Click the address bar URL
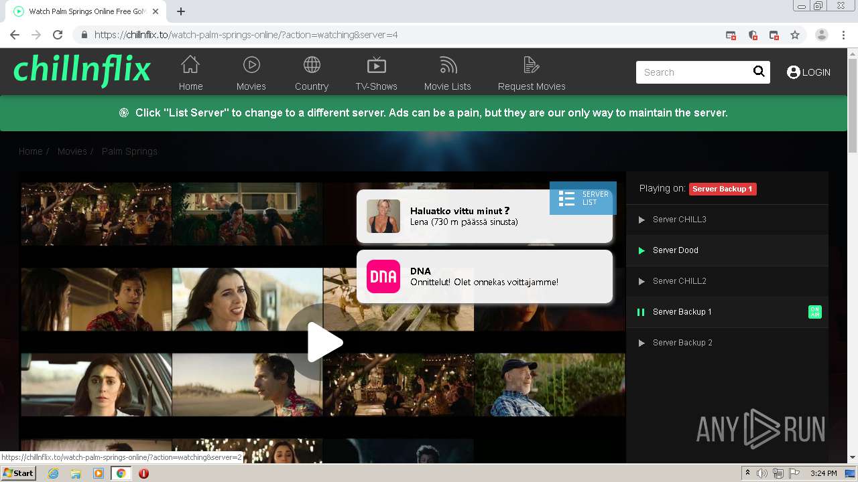858x482 pixels. coord(246,35)
